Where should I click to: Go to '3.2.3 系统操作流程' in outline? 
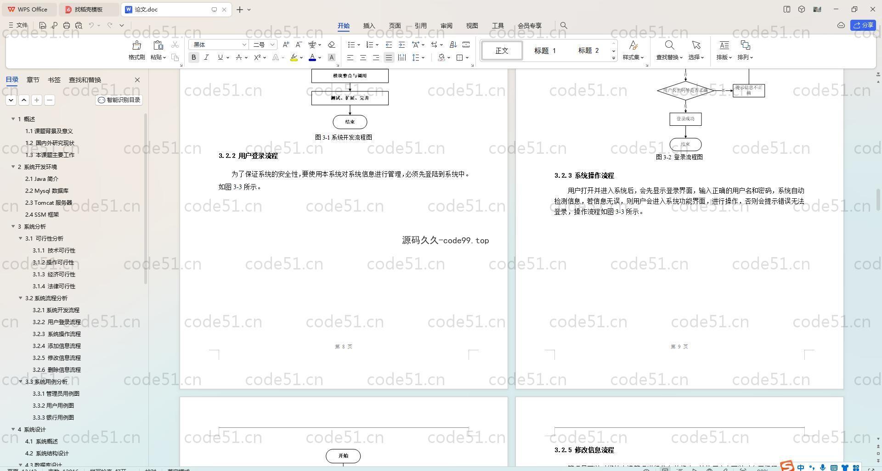click(x=57, y=334)
